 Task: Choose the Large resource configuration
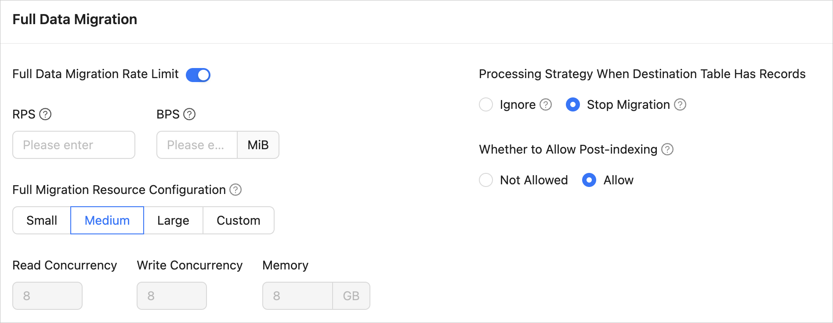pyautogui.click(x=173, y=220)
